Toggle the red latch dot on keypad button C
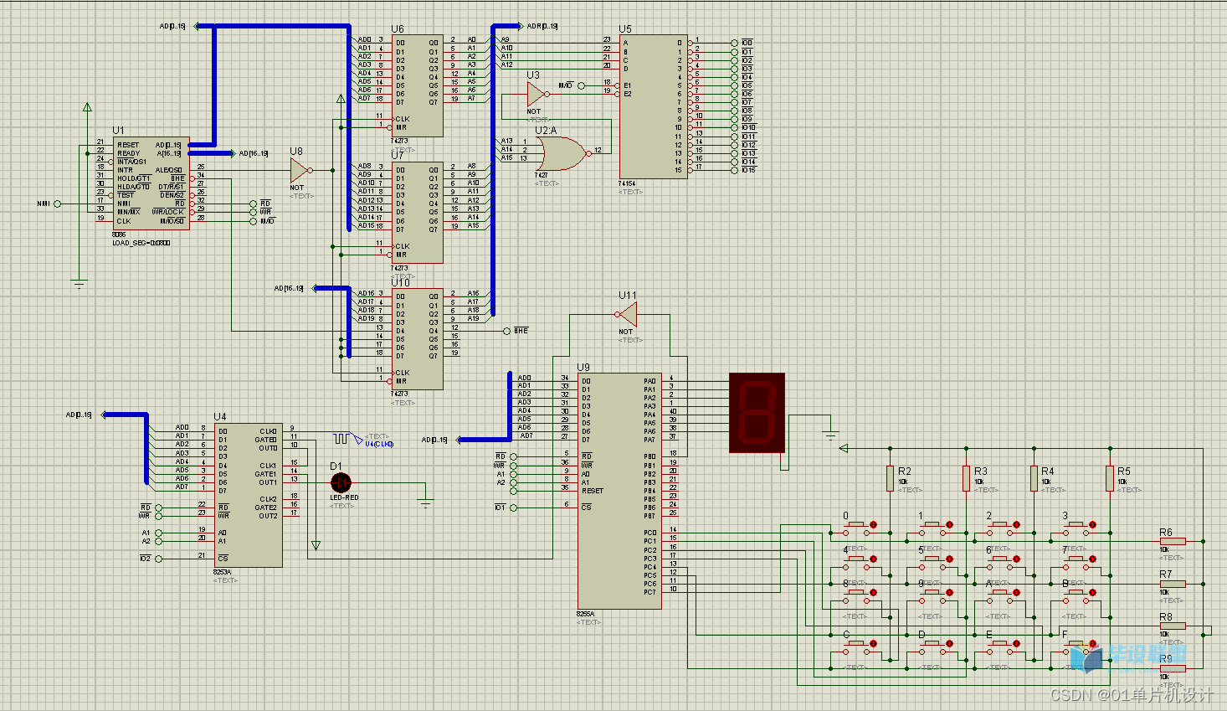The height and width of the screenshot is (711, 1227). tap(874, 644)
